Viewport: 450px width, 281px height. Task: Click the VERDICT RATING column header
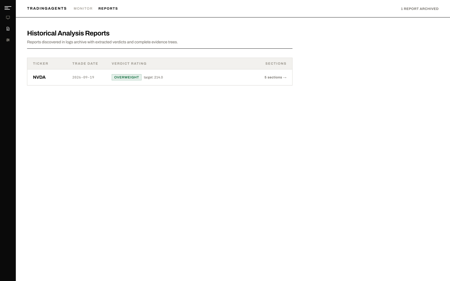pyautogui.click(x=129, y=64)
